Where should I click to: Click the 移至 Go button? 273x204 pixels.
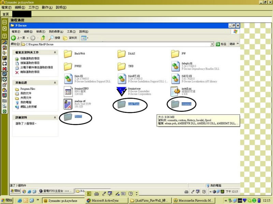(221, 44)
